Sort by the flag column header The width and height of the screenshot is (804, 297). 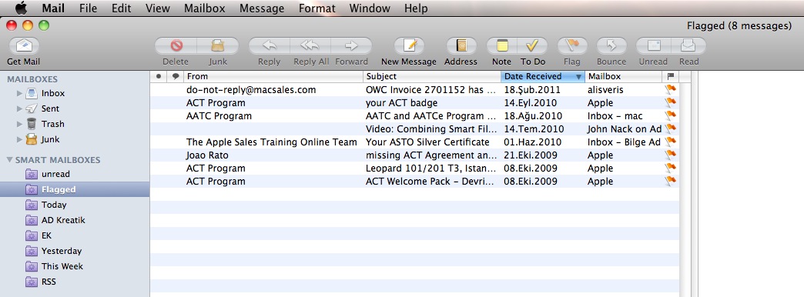(671, 76)
